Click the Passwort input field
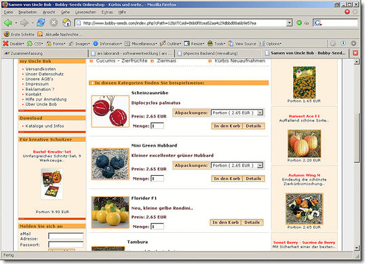Viewport: 365px width, 264px height. point(66,244)
